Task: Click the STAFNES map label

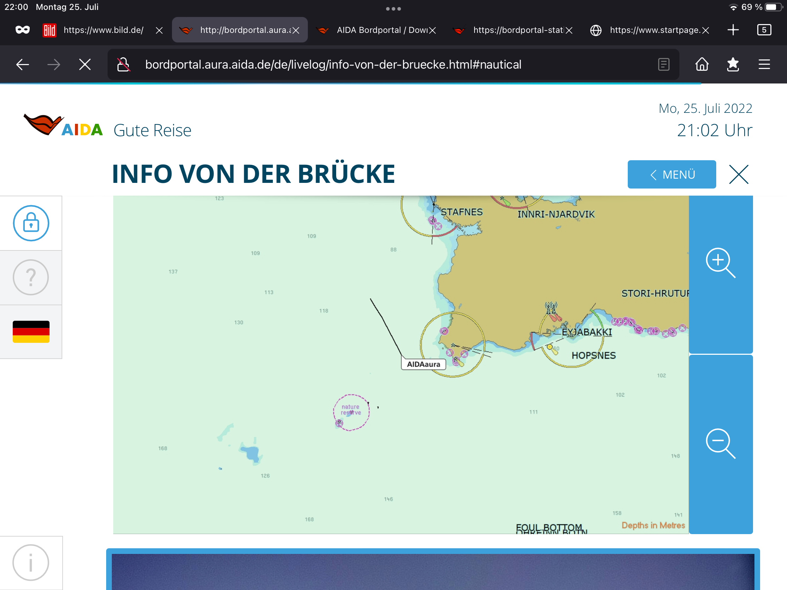Action: click(x=461, y=212)
